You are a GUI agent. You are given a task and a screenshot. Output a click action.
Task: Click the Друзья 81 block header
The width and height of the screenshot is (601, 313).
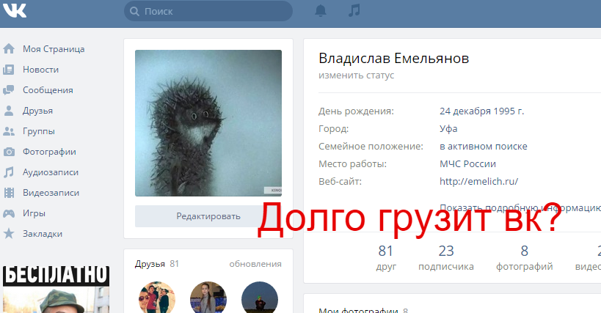157,264
